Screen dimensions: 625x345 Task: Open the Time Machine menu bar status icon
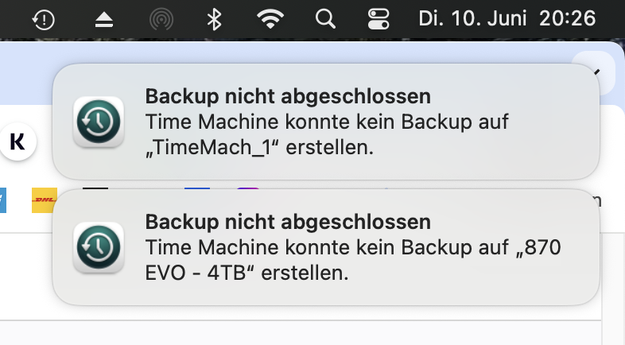pos(44,20)
